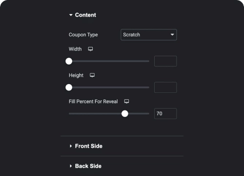The height and width of the screenshot is (176, 244).
Task: Expand the Back Side section arrow
Action: 71,166
